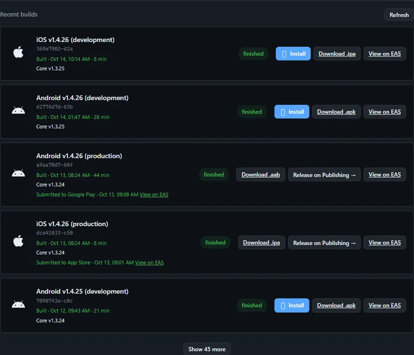Click finished status of Android v1.4.25 development
The height and width of the screenshot is (355, 414).
pyautogui.click(x=252, y=305)
